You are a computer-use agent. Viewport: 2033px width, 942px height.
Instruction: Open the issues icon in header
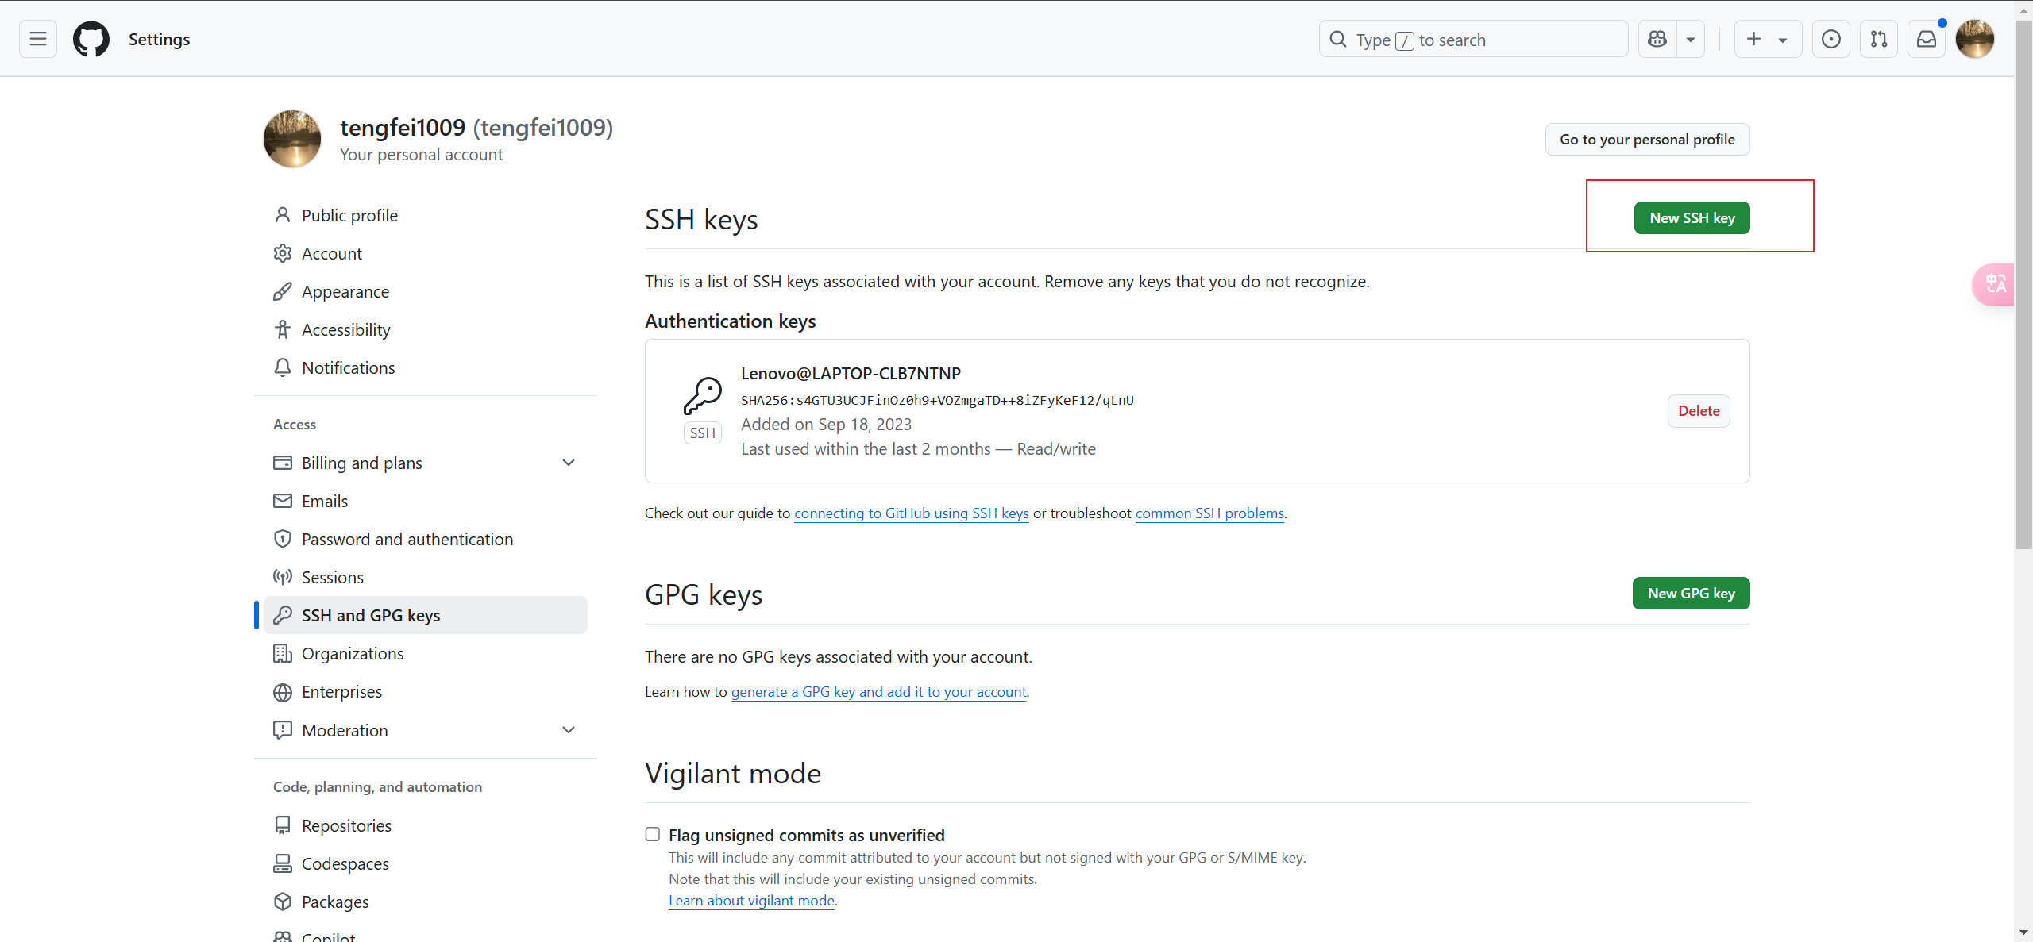[1831, 39]
